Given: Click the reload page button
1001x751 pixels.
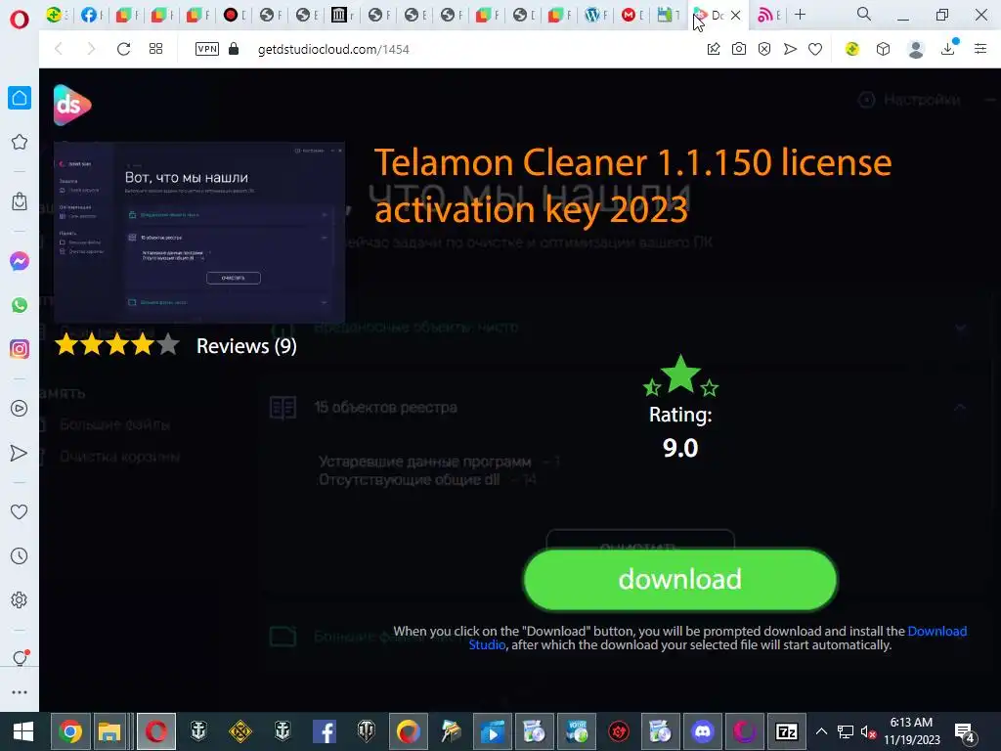Looking at the screenshot, I should pos(123,49).
